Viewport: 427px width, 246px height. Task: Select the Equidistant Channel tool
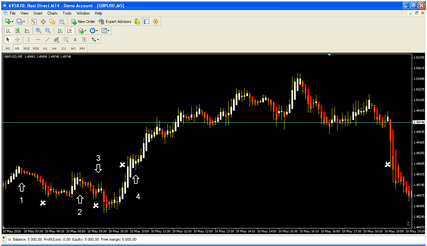point(57,40)
